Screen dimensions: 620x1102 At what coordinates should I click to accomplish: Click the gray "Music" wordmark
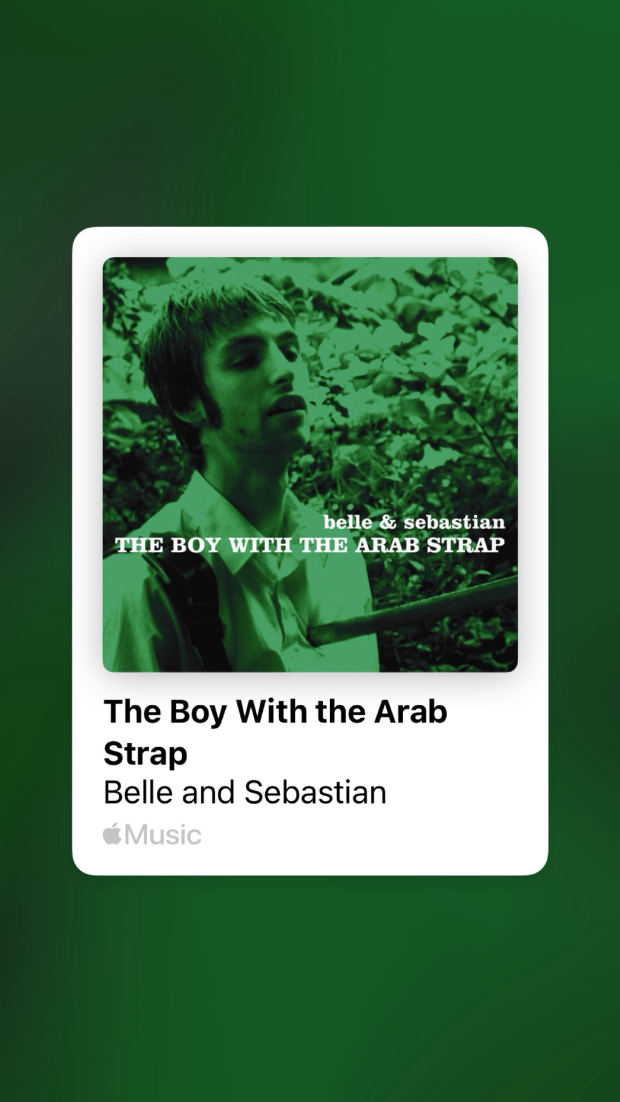[163, 834]
